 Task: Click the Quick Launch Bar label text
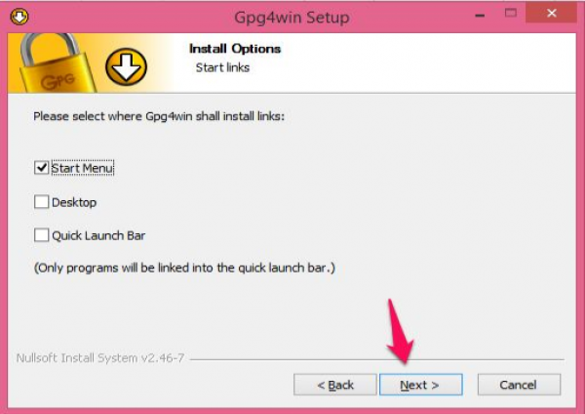[x=98, y=235]
